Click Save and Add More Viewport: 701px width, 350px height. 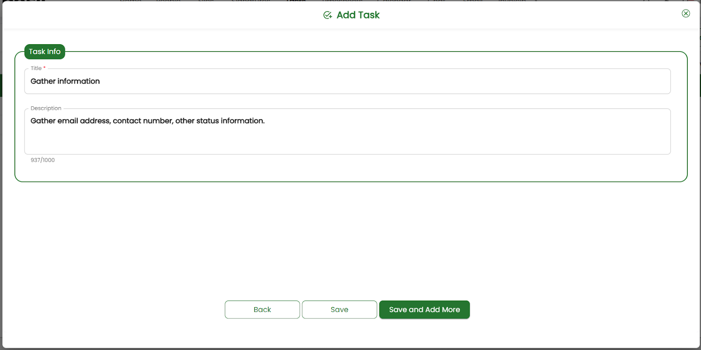pos(424,310)
